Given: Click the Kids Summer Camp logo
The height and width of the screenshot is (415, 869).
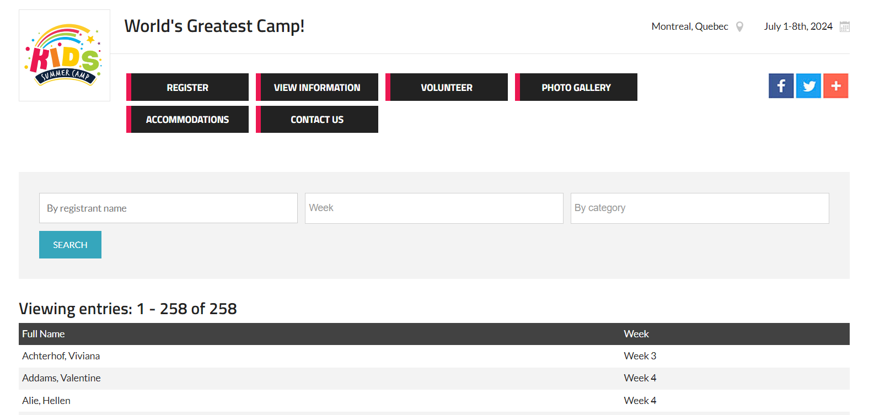Looking at the screenshot, I should click(x=65, y=55).
